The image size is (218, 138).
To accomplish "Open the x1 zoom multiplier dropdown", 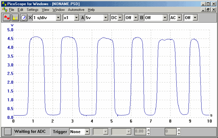I will click(76, 17).
